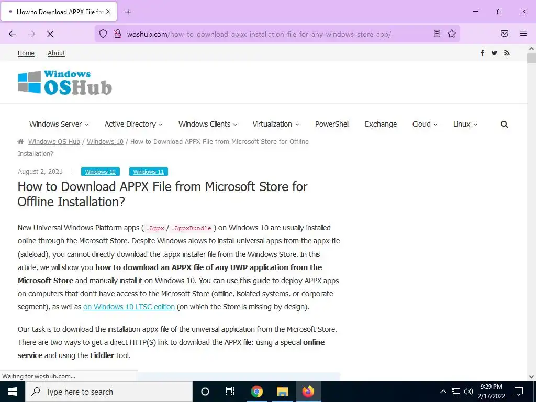The height and width of the screenshot is (402, 536).
Task: Open the Exchange menu item
Action: [381, 124]
